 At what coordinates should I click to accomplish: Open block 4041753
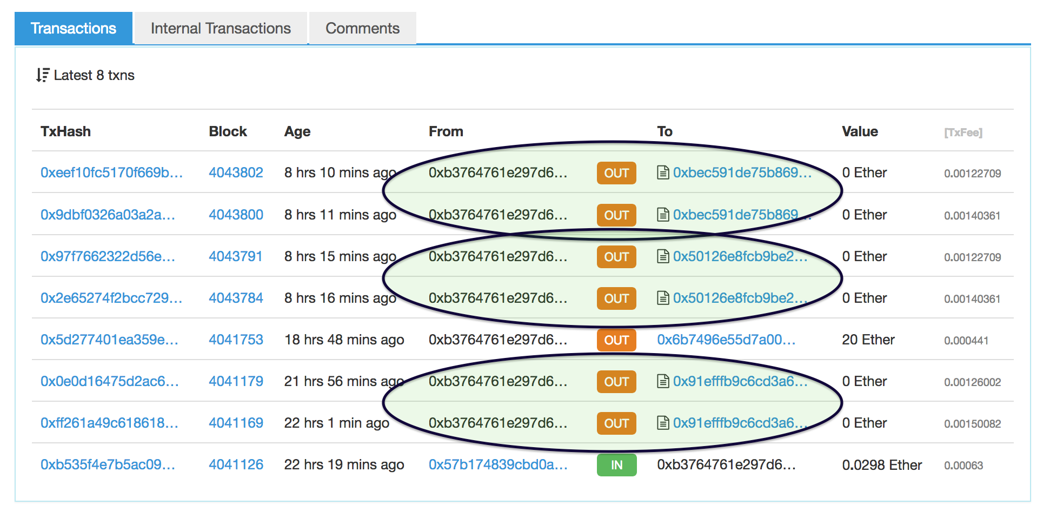(236, 340)
